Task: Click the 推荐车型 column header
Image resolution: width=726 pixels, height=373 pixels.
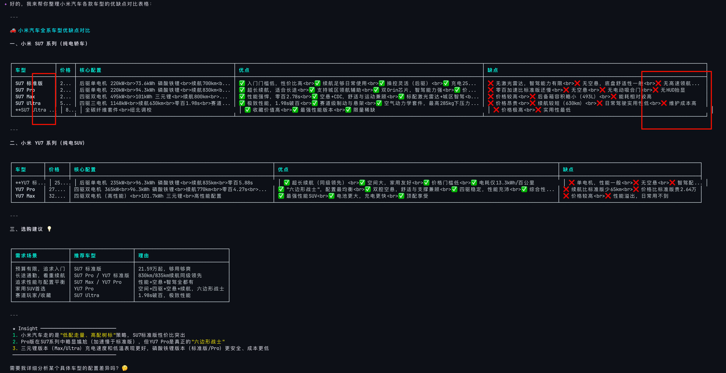Action: (x=85, y=256)
